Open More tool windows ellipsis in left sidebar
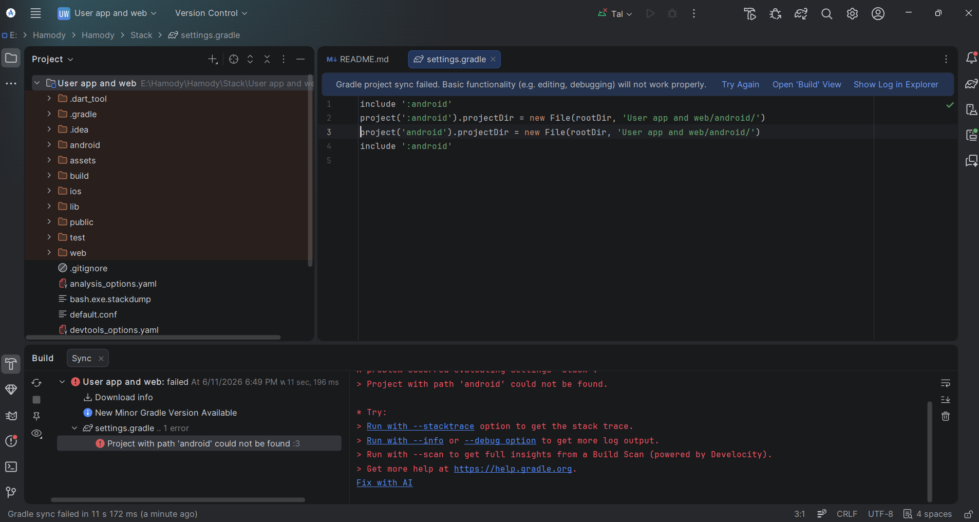Viewport: 979px width, 522px height. (11, 83)
